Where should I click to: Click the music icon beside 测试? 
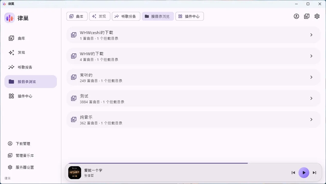[x=74, y=98]
